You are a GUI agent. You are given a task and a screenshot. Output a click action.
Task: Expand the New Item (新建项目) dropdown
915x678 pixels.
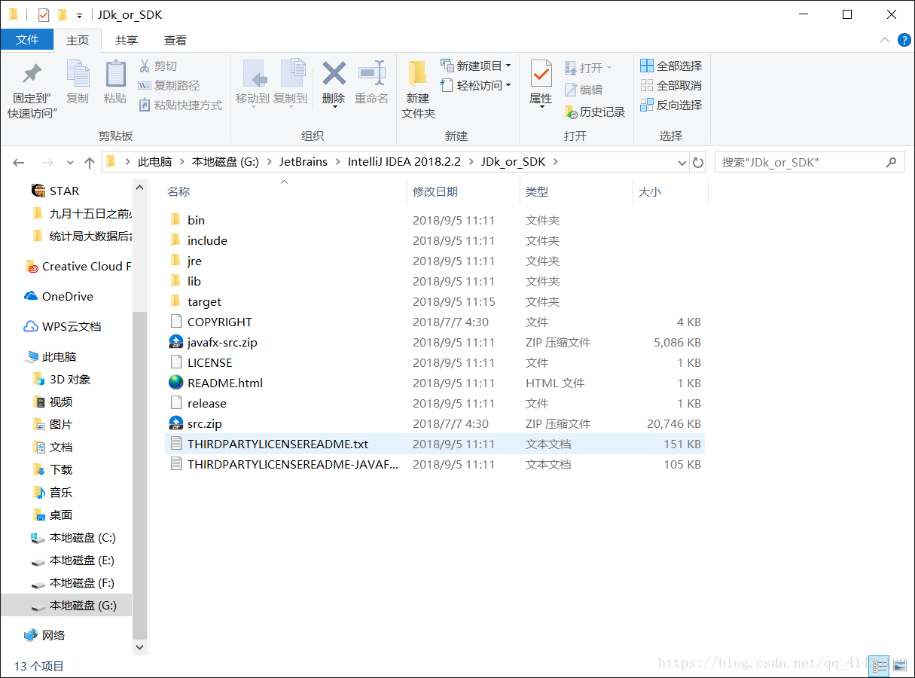pos(508,66)
